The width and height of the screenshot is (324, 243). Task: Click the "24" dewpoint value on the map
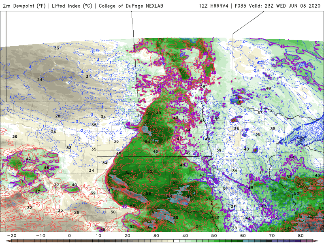[40, 79]
